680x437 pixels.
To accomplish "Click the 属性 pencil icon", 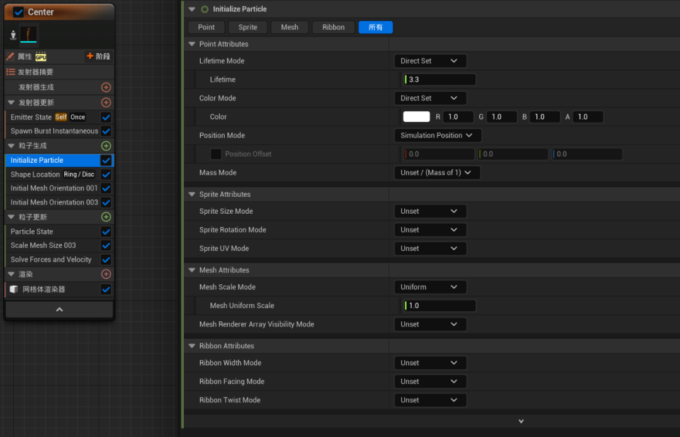I will click(x=11, y=57).
